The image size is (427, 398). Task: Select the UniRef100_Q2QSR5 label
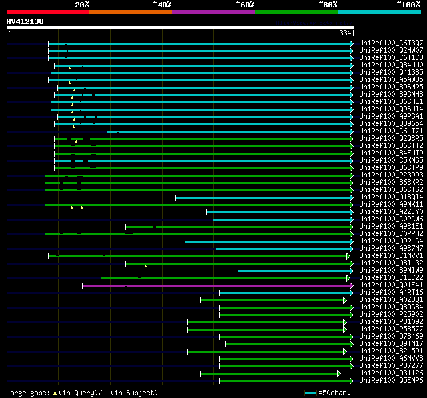tap(391, 139)
